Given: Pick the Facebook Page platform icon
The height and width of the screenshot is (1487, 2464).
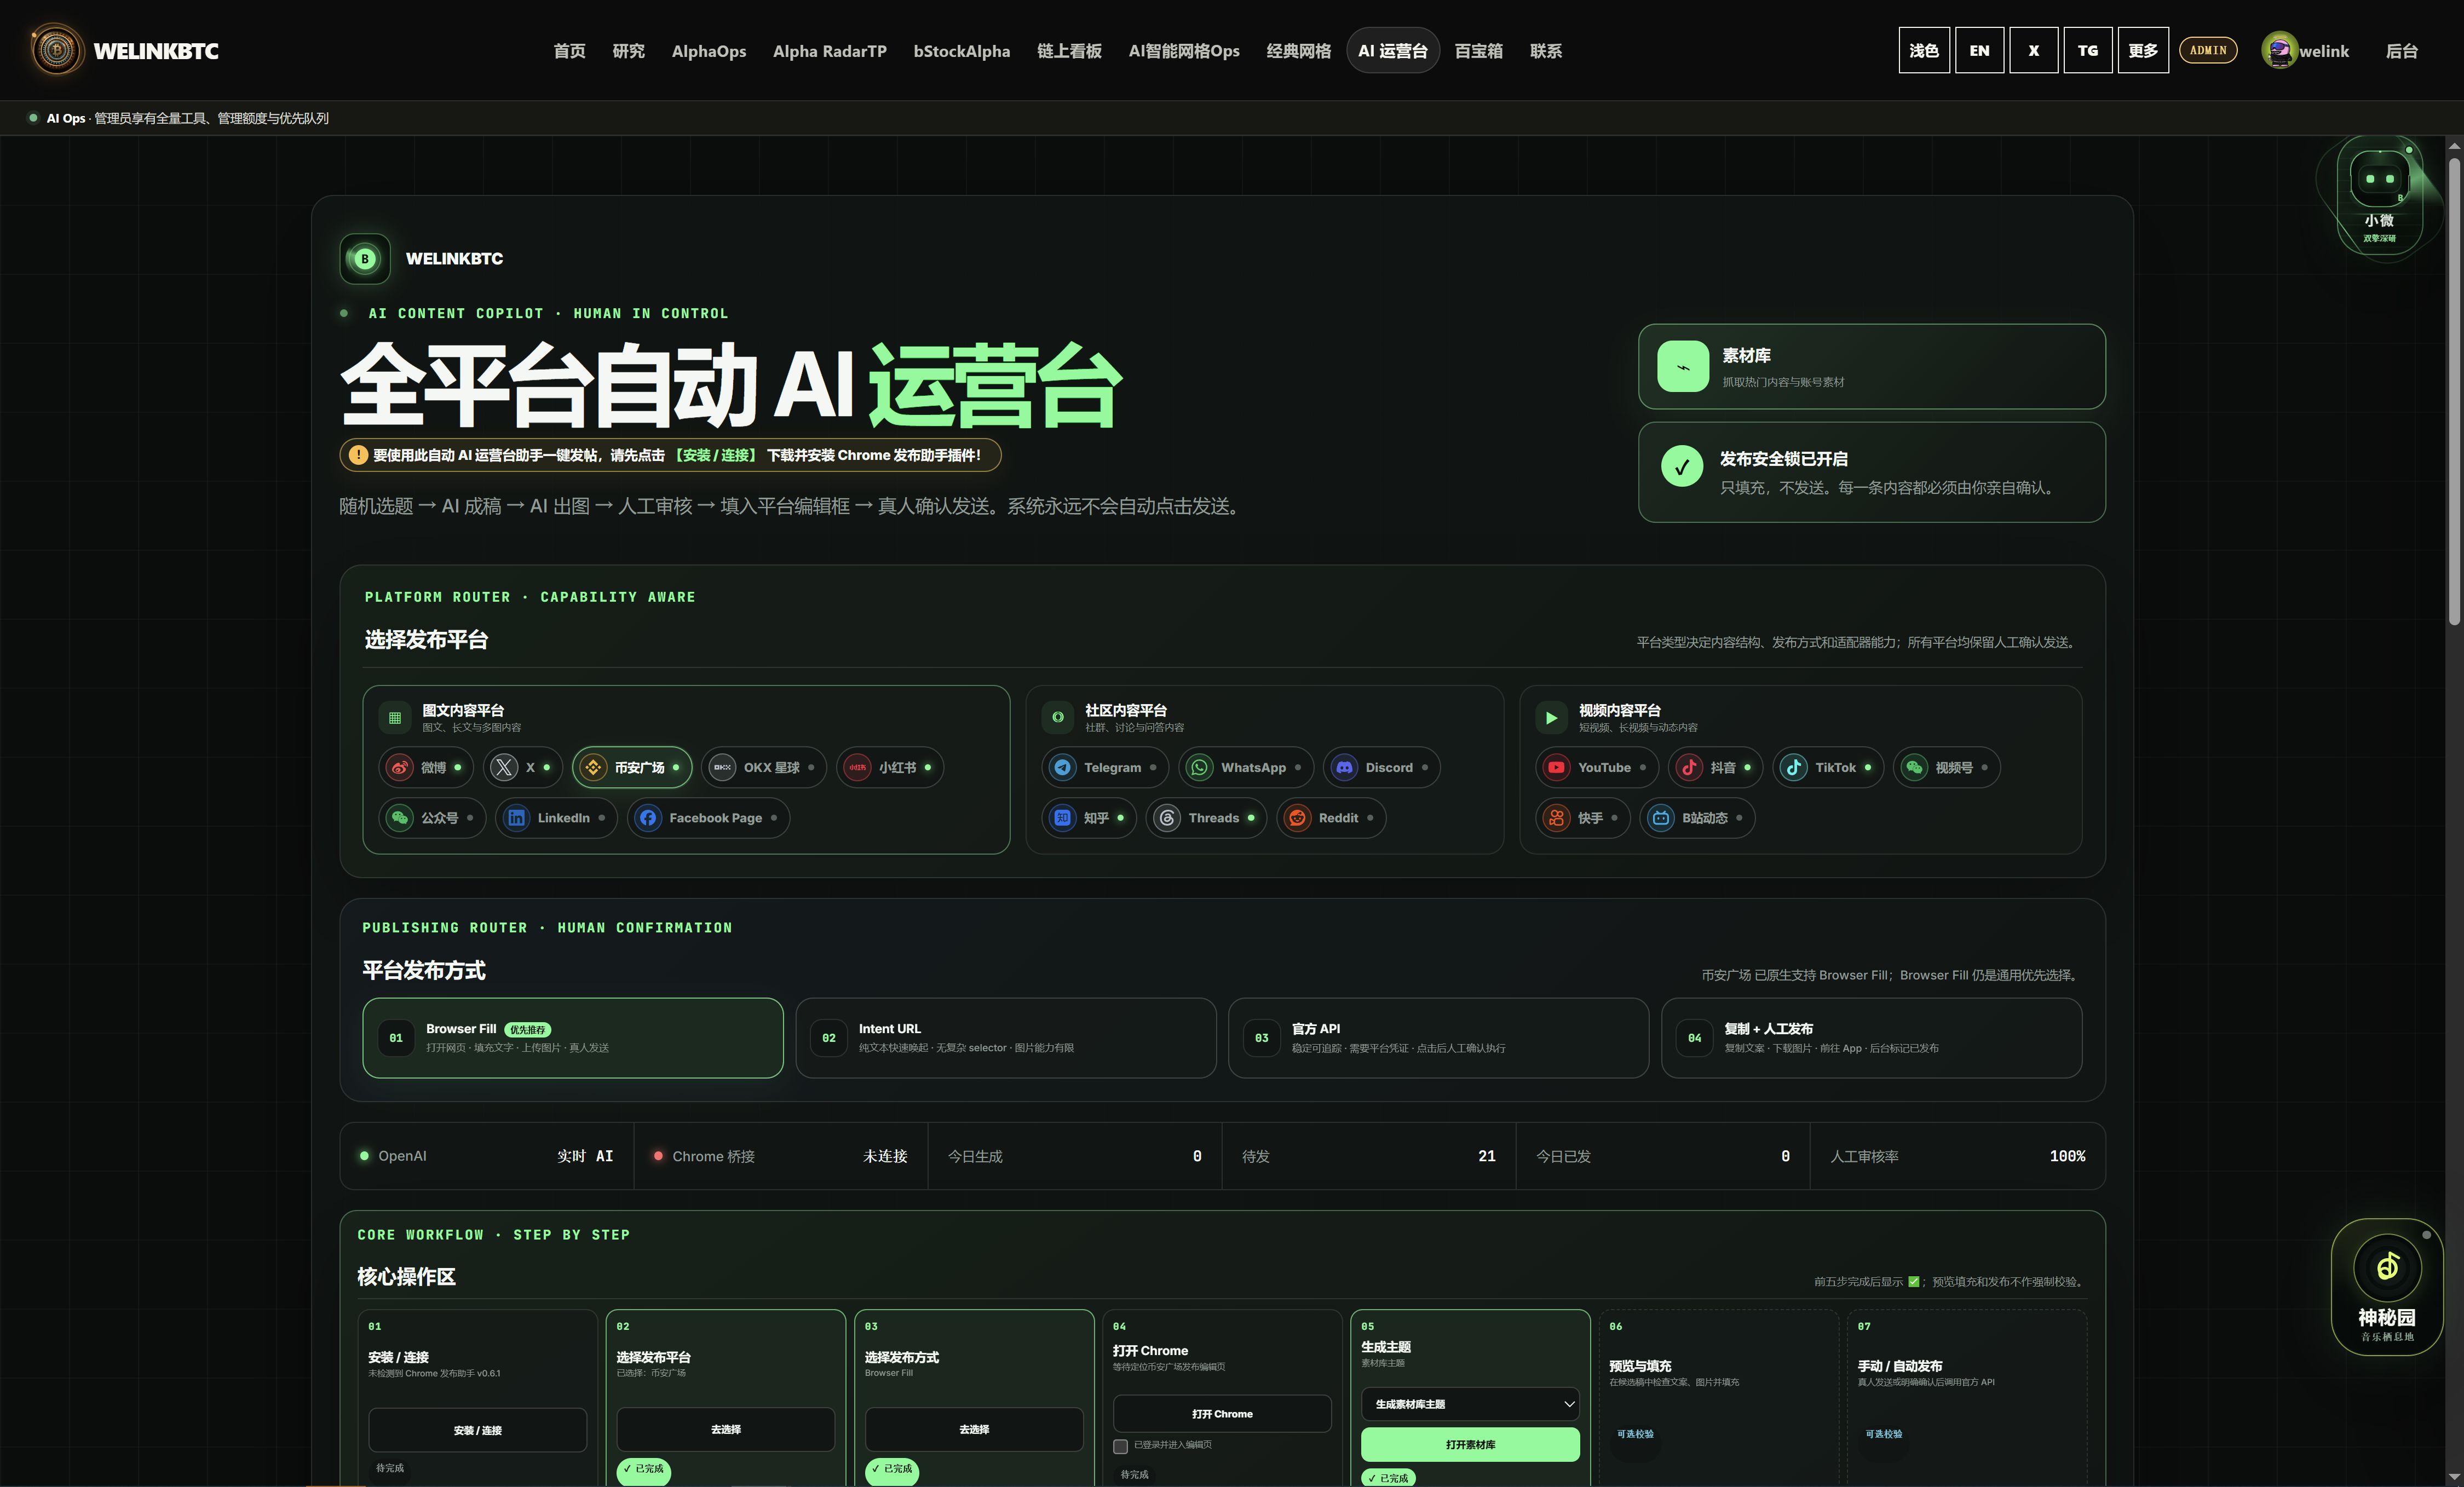Looking at the screenshot, I should tap(648, 818).
